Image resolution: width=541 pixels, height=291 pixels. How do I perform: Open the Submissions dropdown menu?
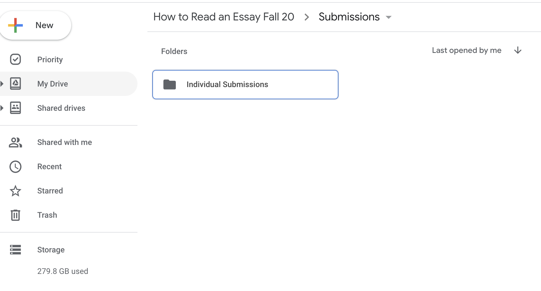point(389,17)
